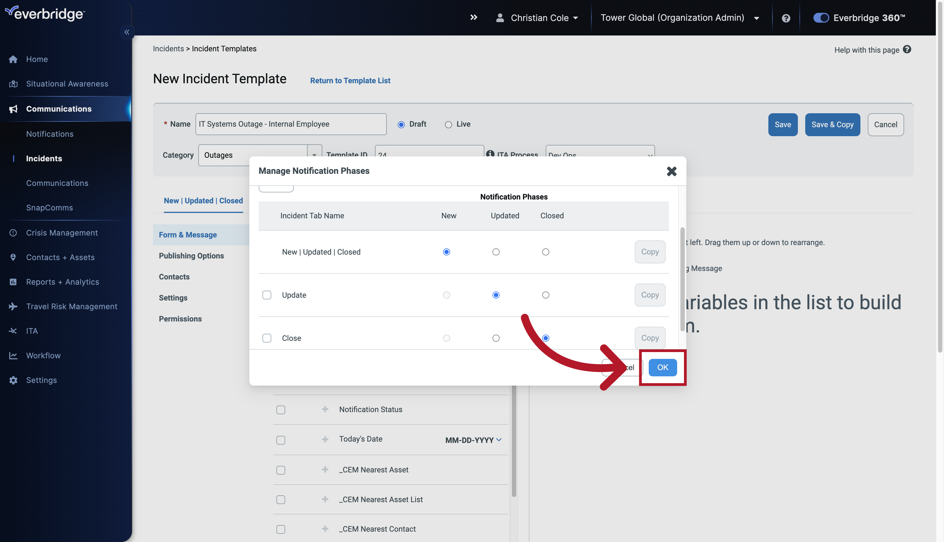
Task: Select the New notification phase radio button
Action: tap(446, 252)
